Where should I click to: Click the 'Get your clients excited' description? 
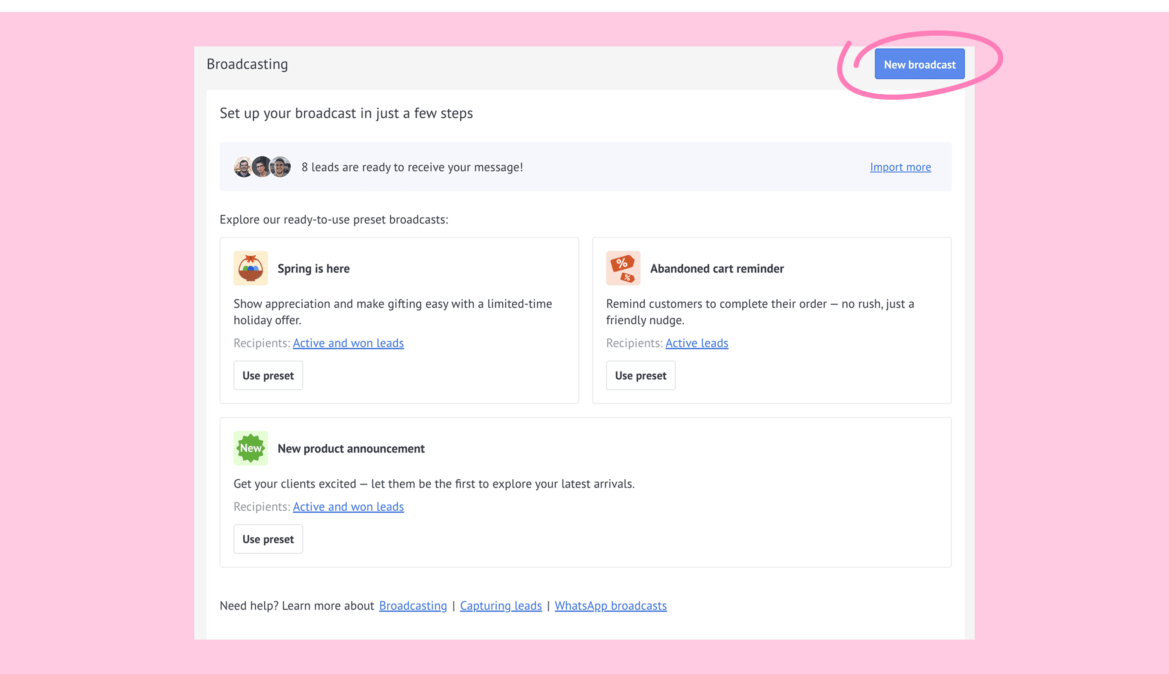[434, 484]
